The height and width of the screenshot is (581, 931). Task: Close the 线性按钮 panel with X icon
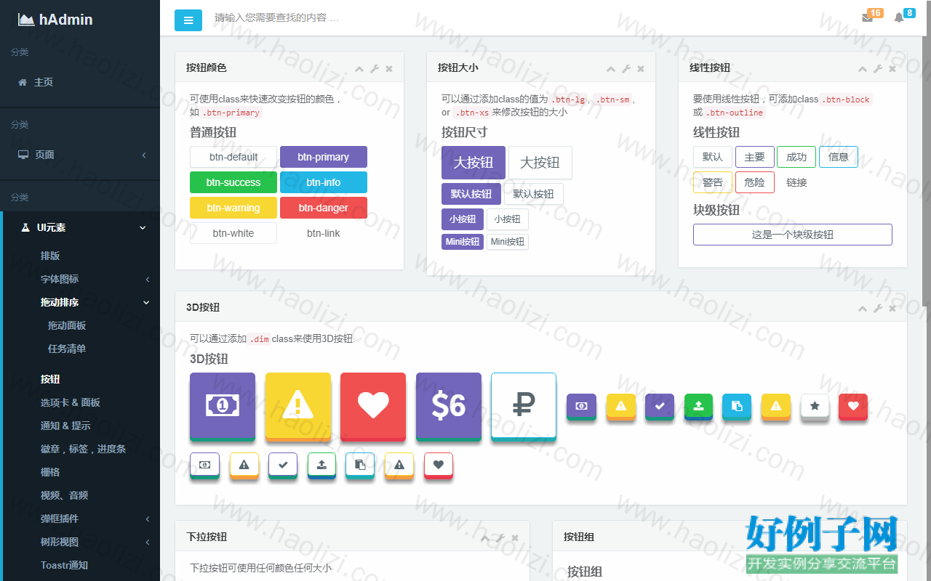892,68
